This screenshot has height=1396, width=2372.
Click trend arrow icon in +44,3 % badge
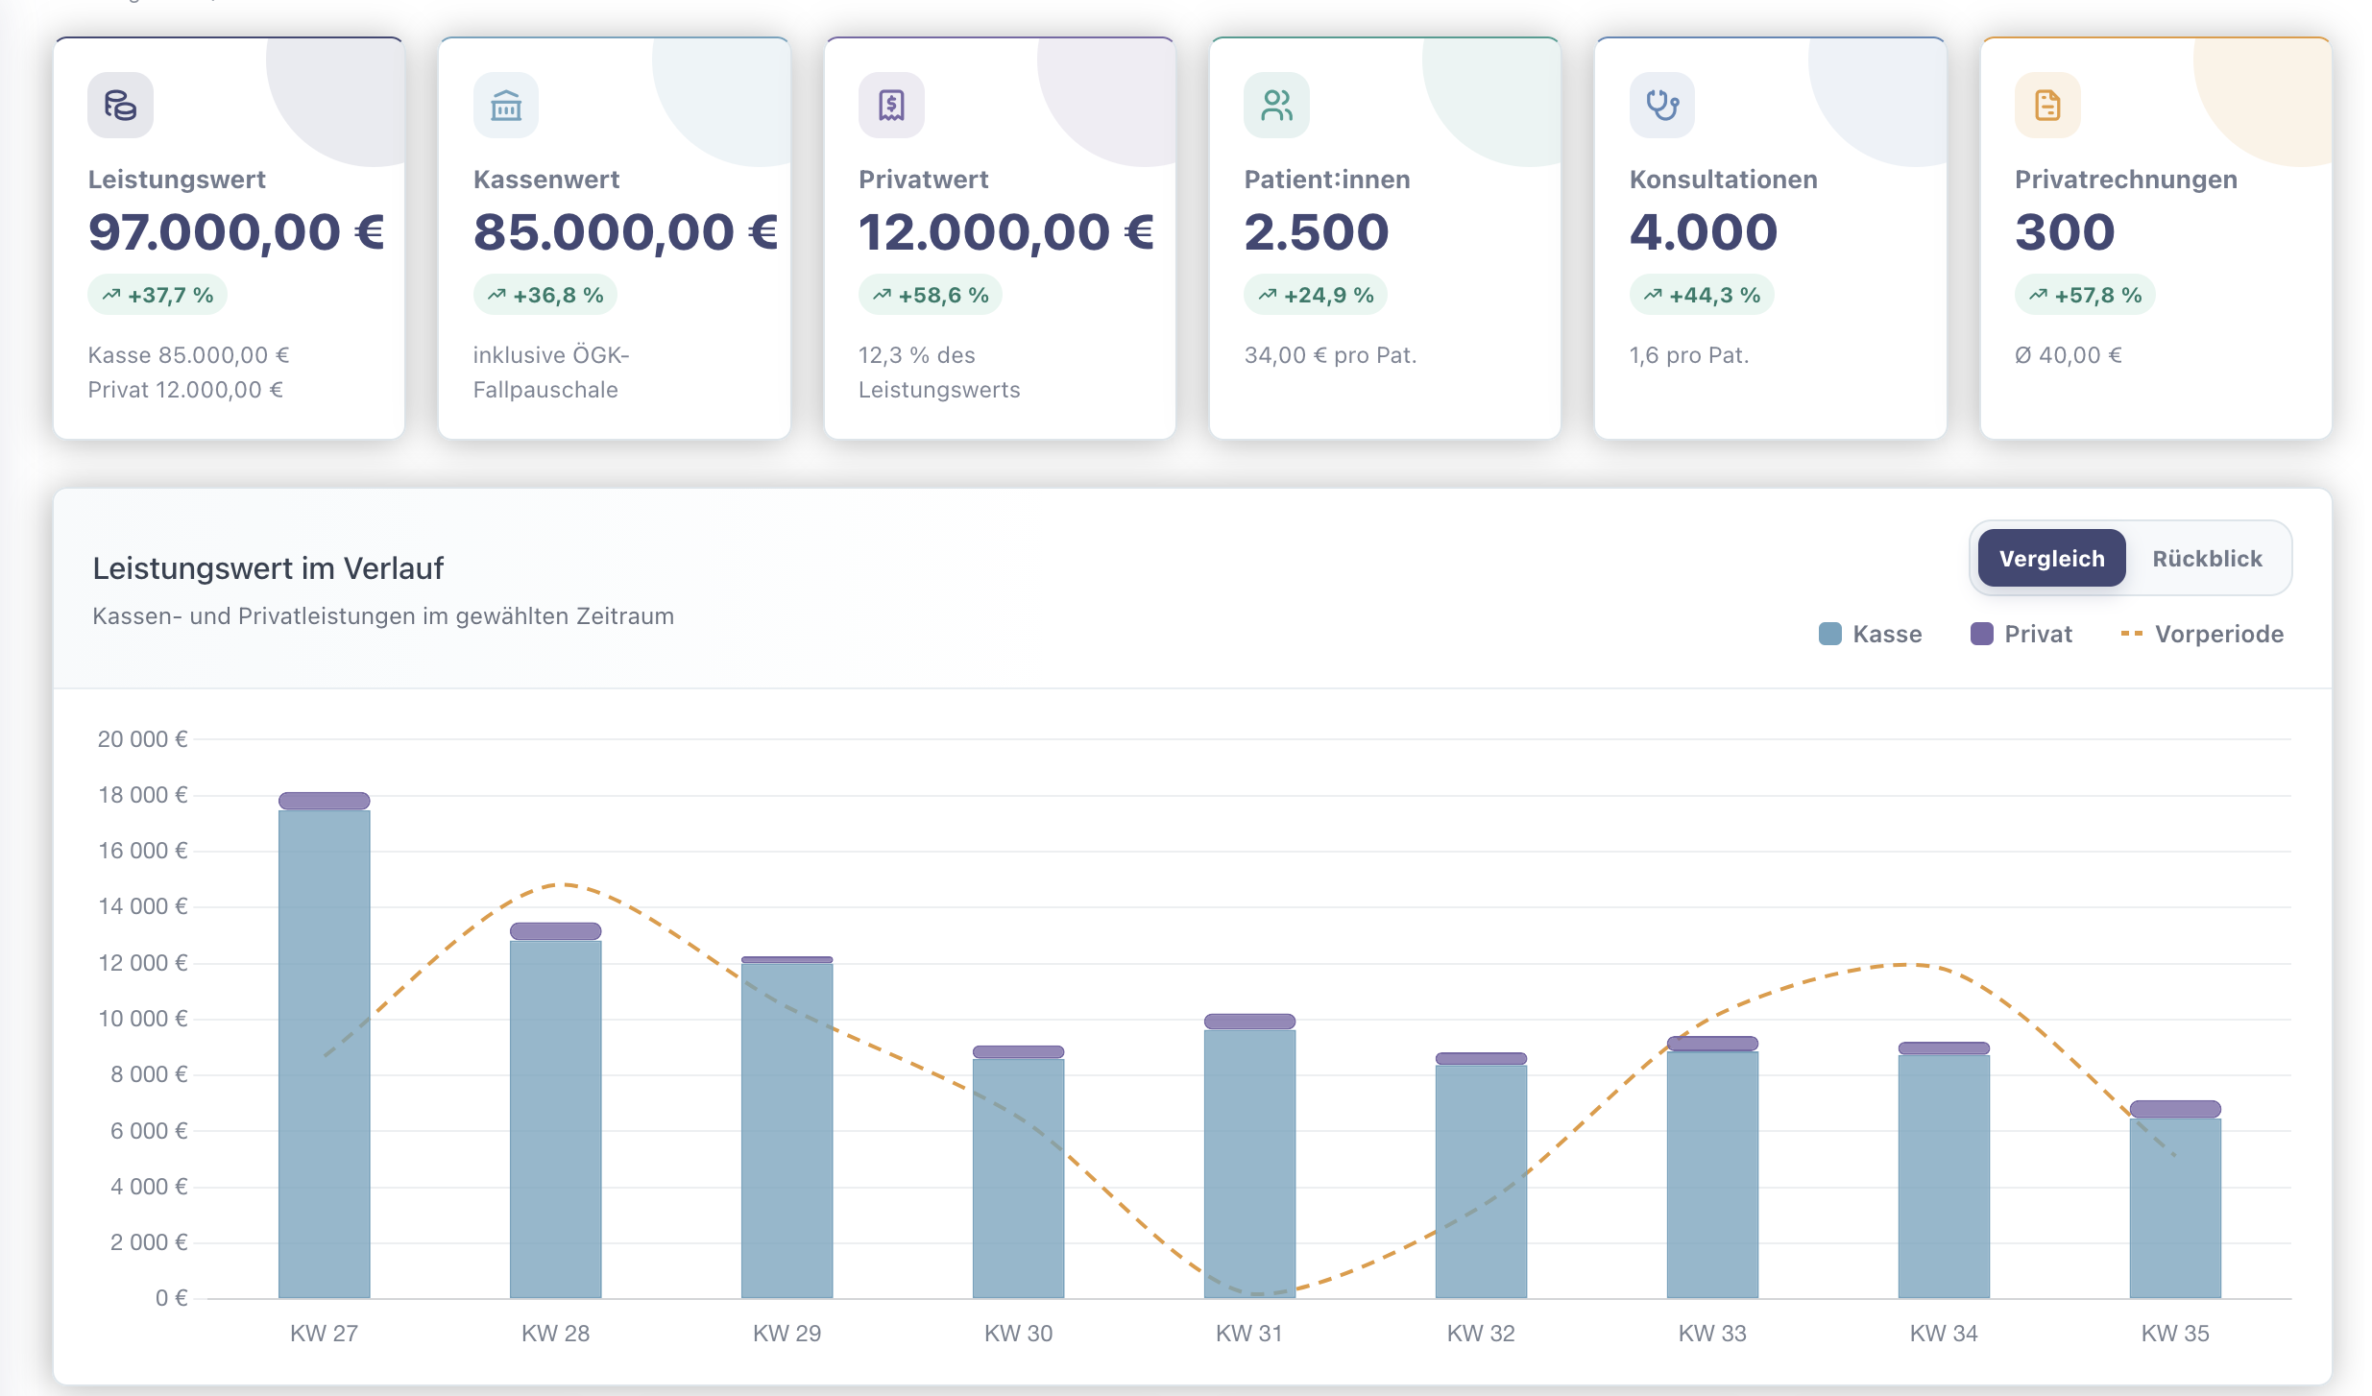(x=1653, y=295)
